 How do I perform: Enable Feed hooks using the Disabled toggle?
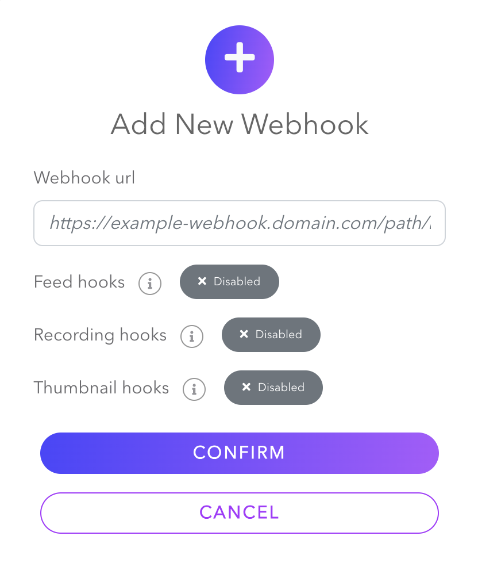pos(229,282)
